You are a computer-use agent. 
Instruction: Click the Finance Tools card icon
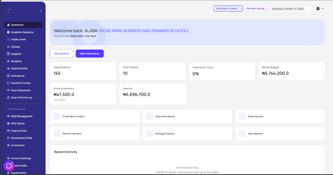click(x=8, y=131)
